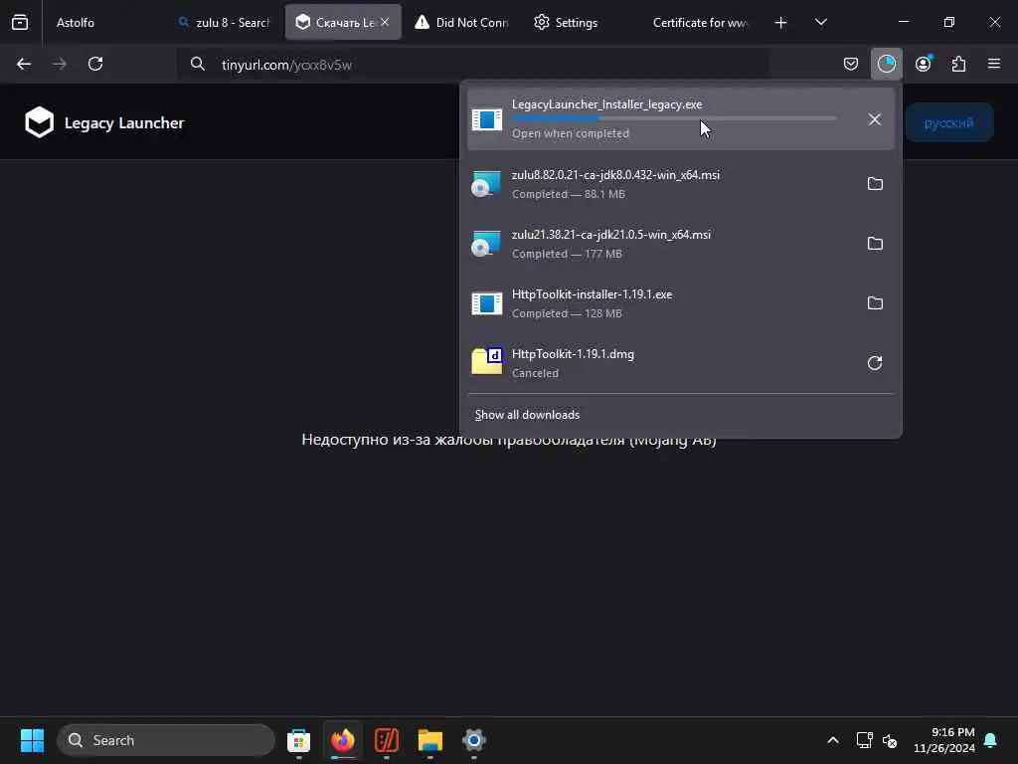Open File Explorer from taskbar
This screenshot has height=764, width=1018.
coord(429,740)
